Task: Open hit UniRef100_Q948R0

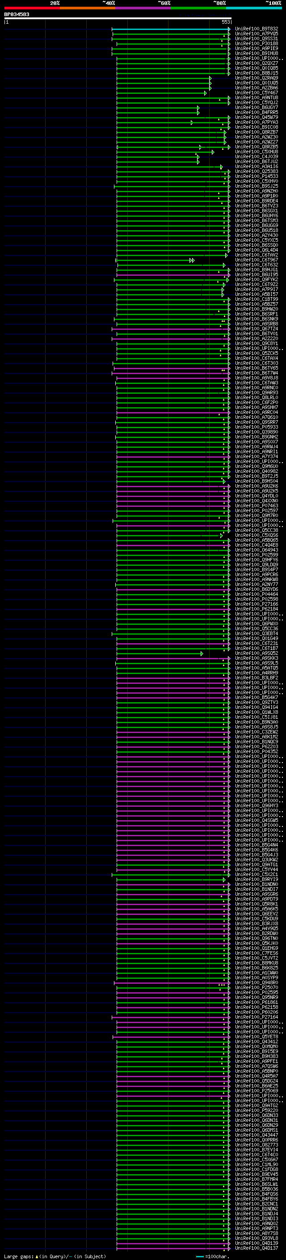Action: click(256, 983)
